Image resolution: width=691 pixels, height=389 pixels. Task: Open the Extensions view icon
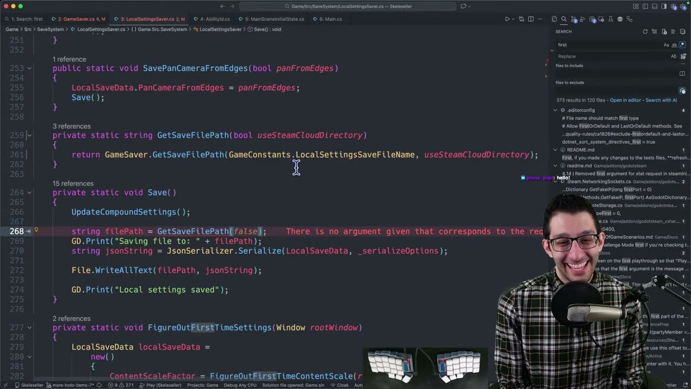click(x=592, y=19)
